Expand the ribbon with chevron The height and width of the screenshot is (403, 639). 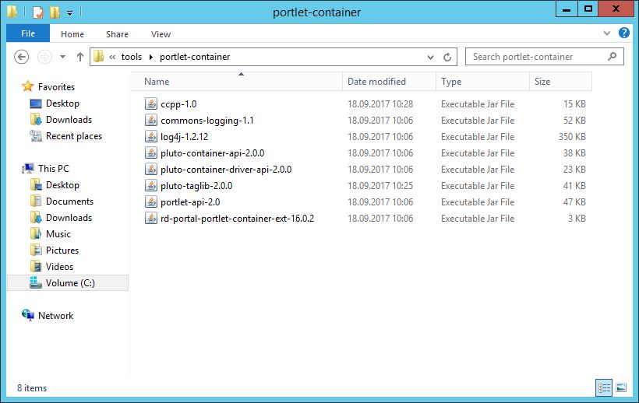click(607, 33)
